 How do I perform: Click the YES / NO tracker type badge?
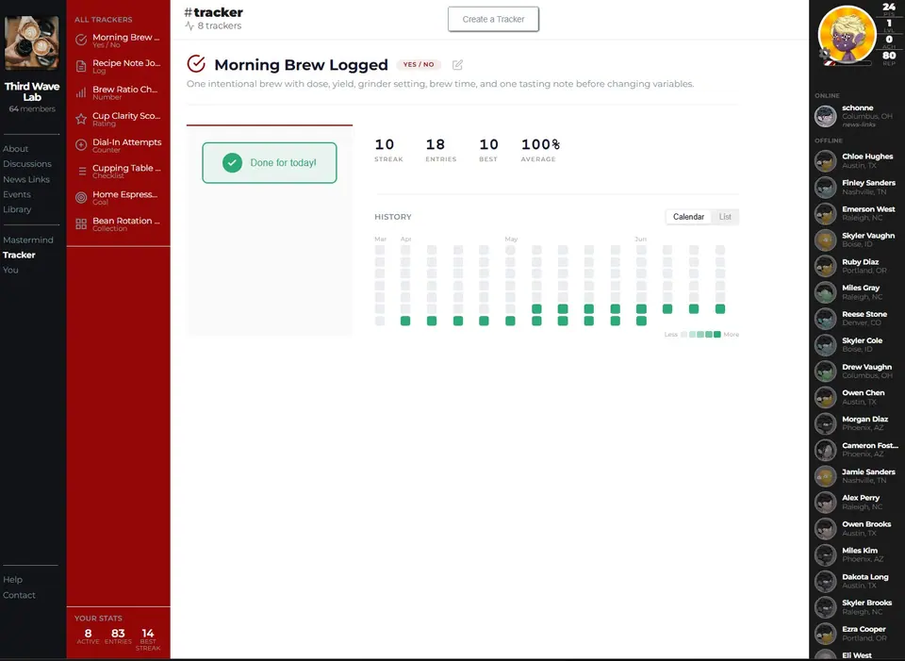(x=419, y=65)
